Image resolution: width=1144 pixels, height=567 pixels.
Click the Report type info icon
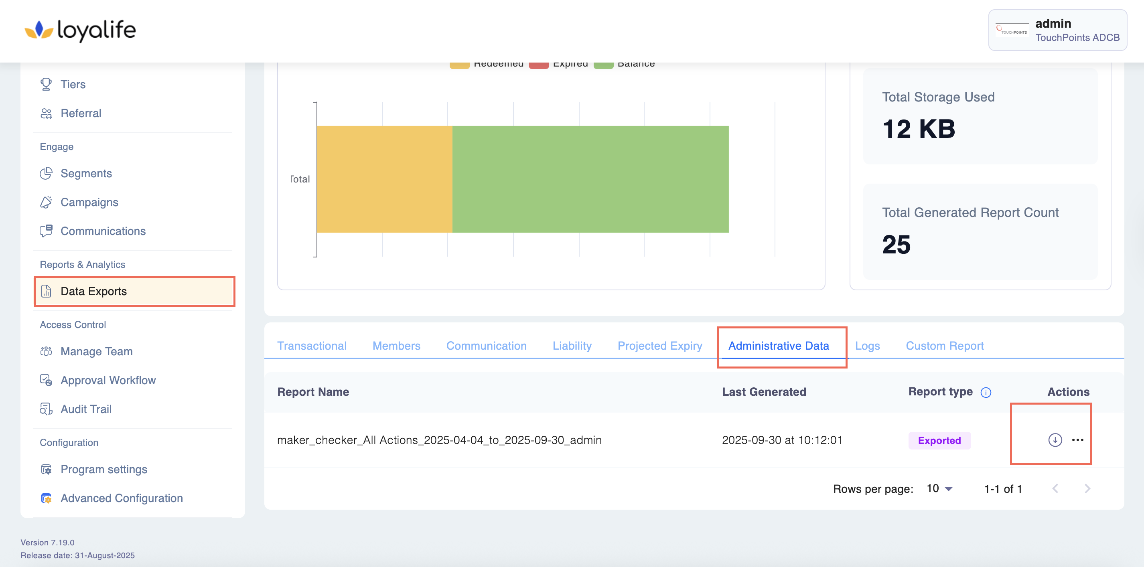tap(986, 392)
